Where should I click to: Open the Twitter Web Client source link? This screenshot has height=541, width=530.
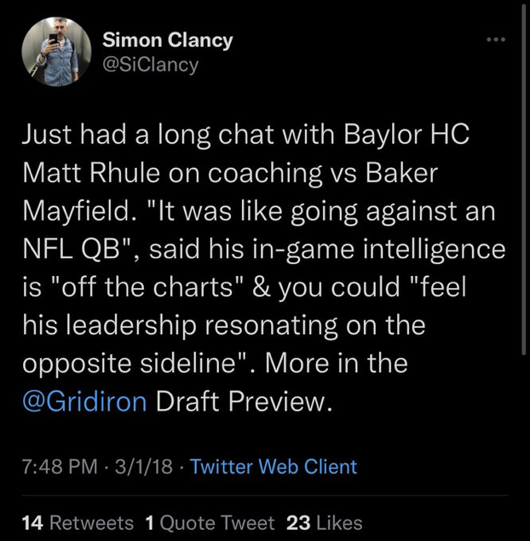[x=274, y=467]
